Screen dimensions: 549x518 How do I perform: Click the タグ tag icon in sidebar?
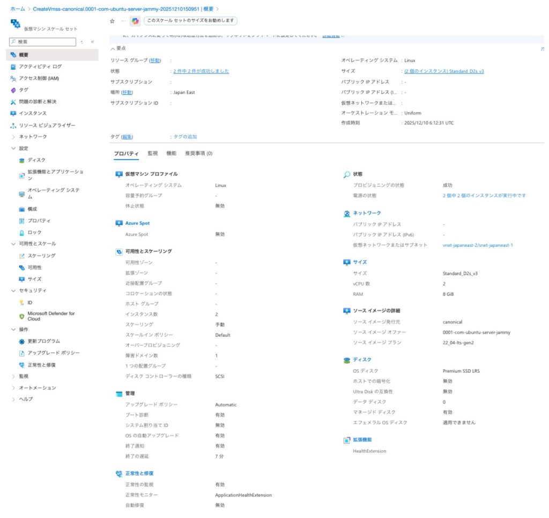coord(13,90)
